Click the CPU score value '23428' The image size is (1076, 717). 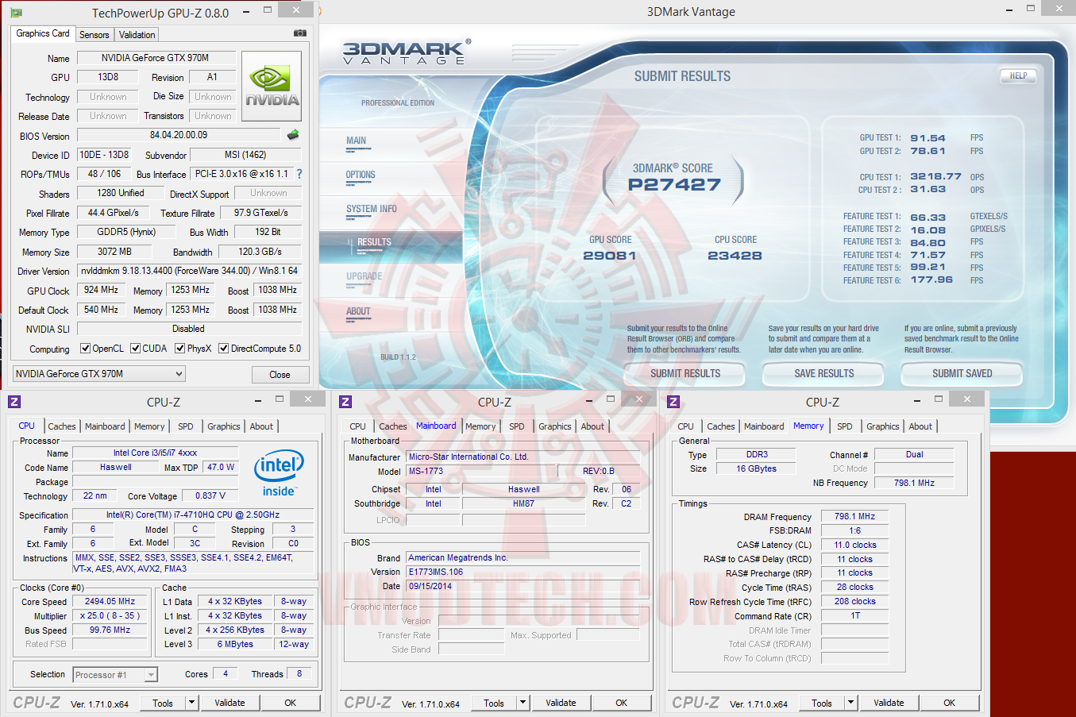point(735,256)
